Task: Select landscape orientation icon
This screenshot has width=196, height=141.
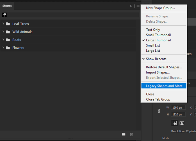Action: (x=182, y=123)
